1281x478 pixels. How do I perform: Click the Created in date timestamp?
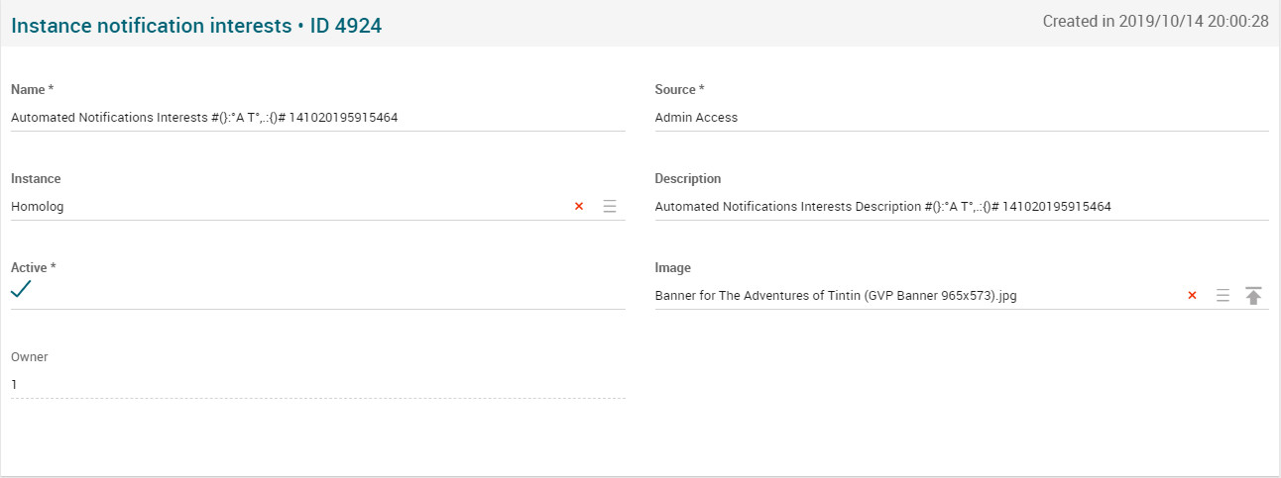click(1155, 22)
